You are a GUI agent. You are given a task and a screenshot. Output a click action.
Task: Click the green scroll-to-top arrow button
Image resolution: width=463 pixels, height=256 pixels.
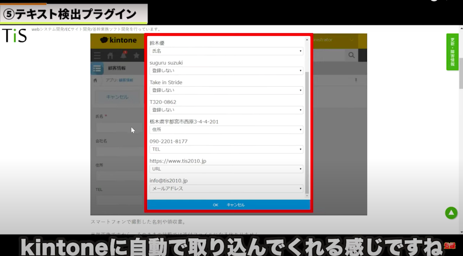[451, 213]
